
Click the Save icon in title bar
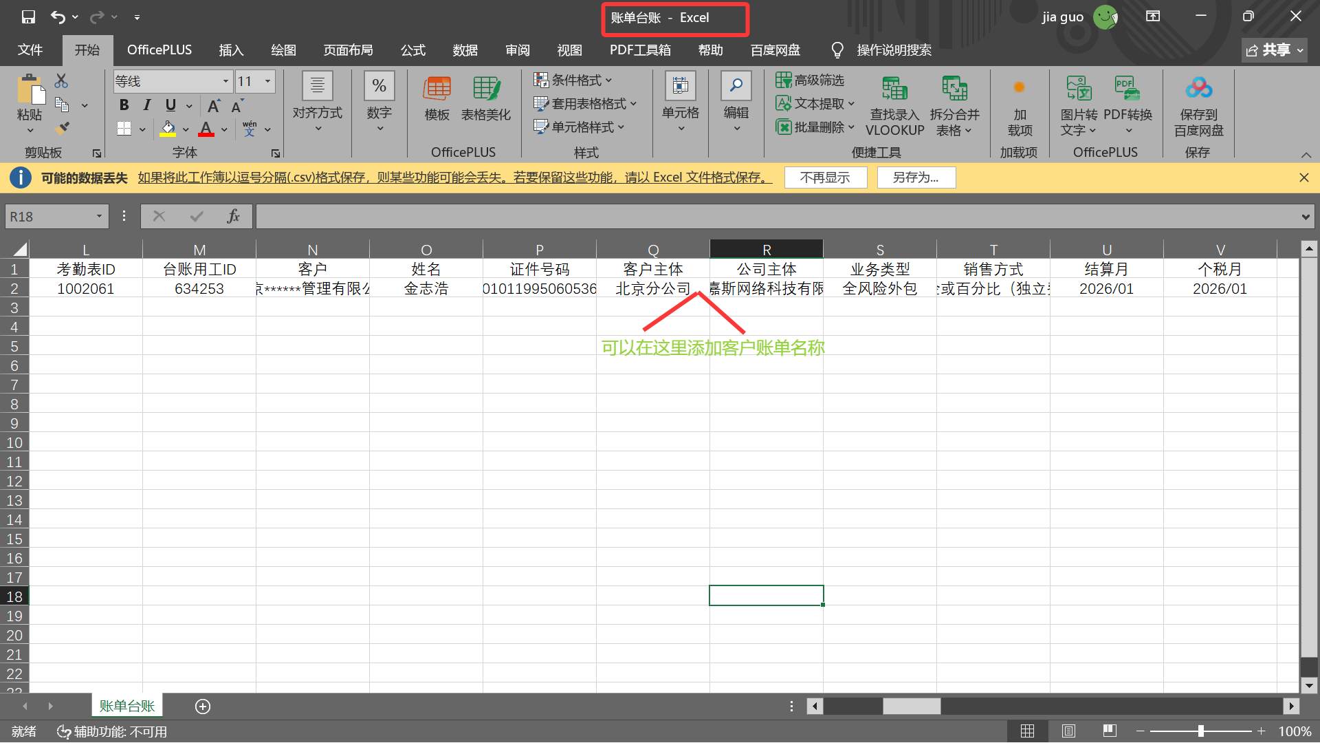pyautogui.click(x=28, y=17)
